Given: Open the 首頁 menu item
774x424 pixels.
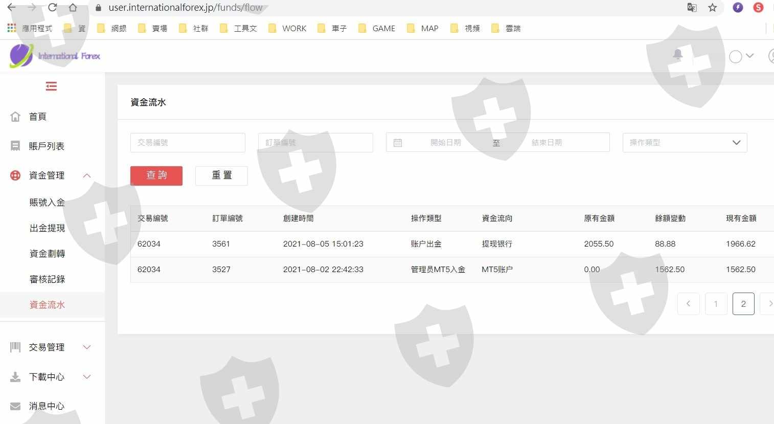Looking at the screenshot, I should click(37, 117).
